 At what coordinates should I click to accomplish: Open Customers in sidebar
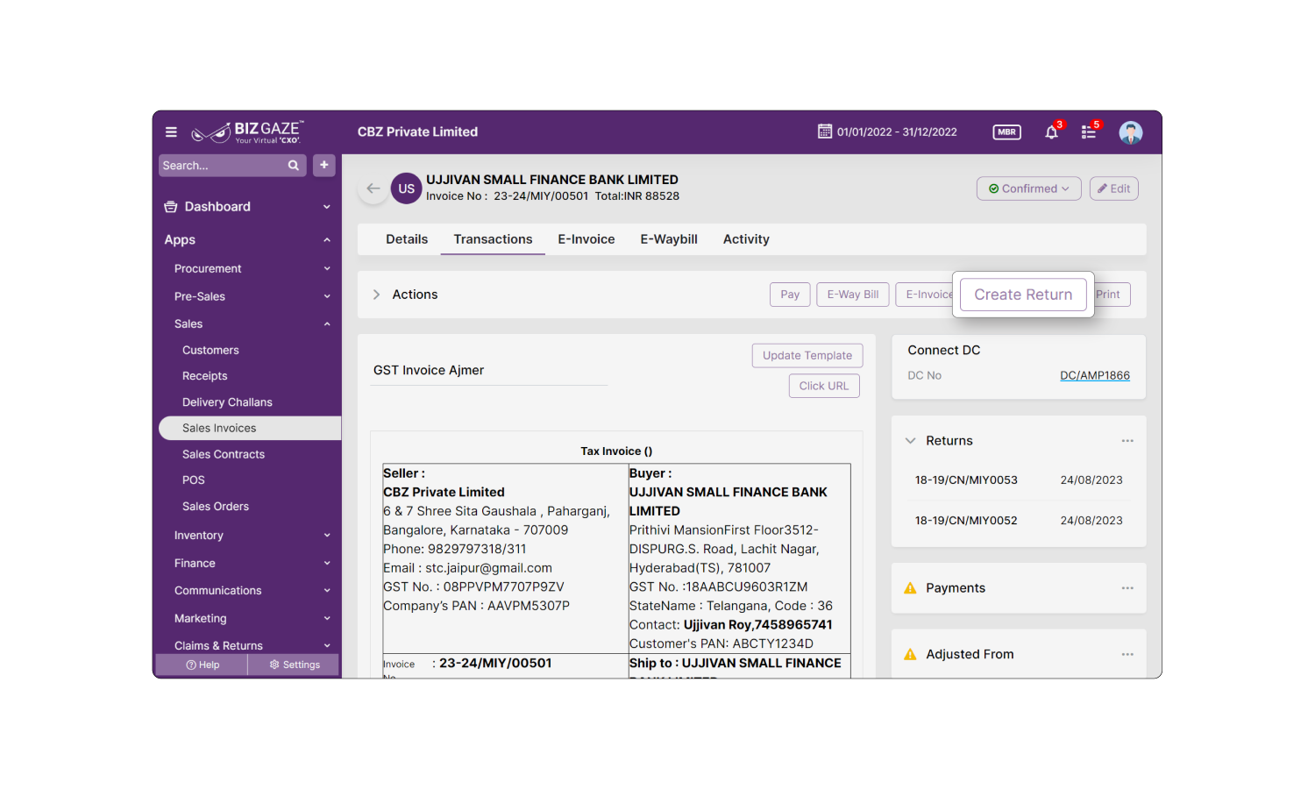point(210,351)
